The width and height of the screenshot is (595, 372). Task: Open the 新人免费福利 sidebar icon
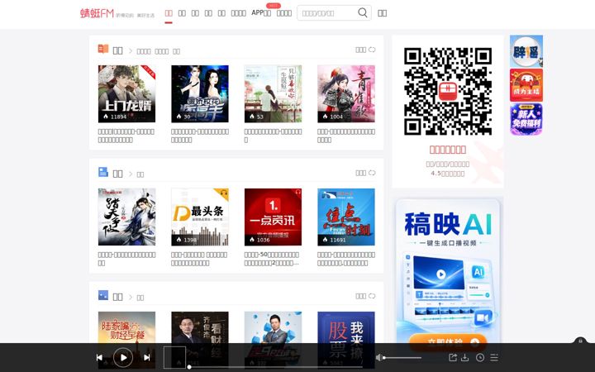pos(526,119)
